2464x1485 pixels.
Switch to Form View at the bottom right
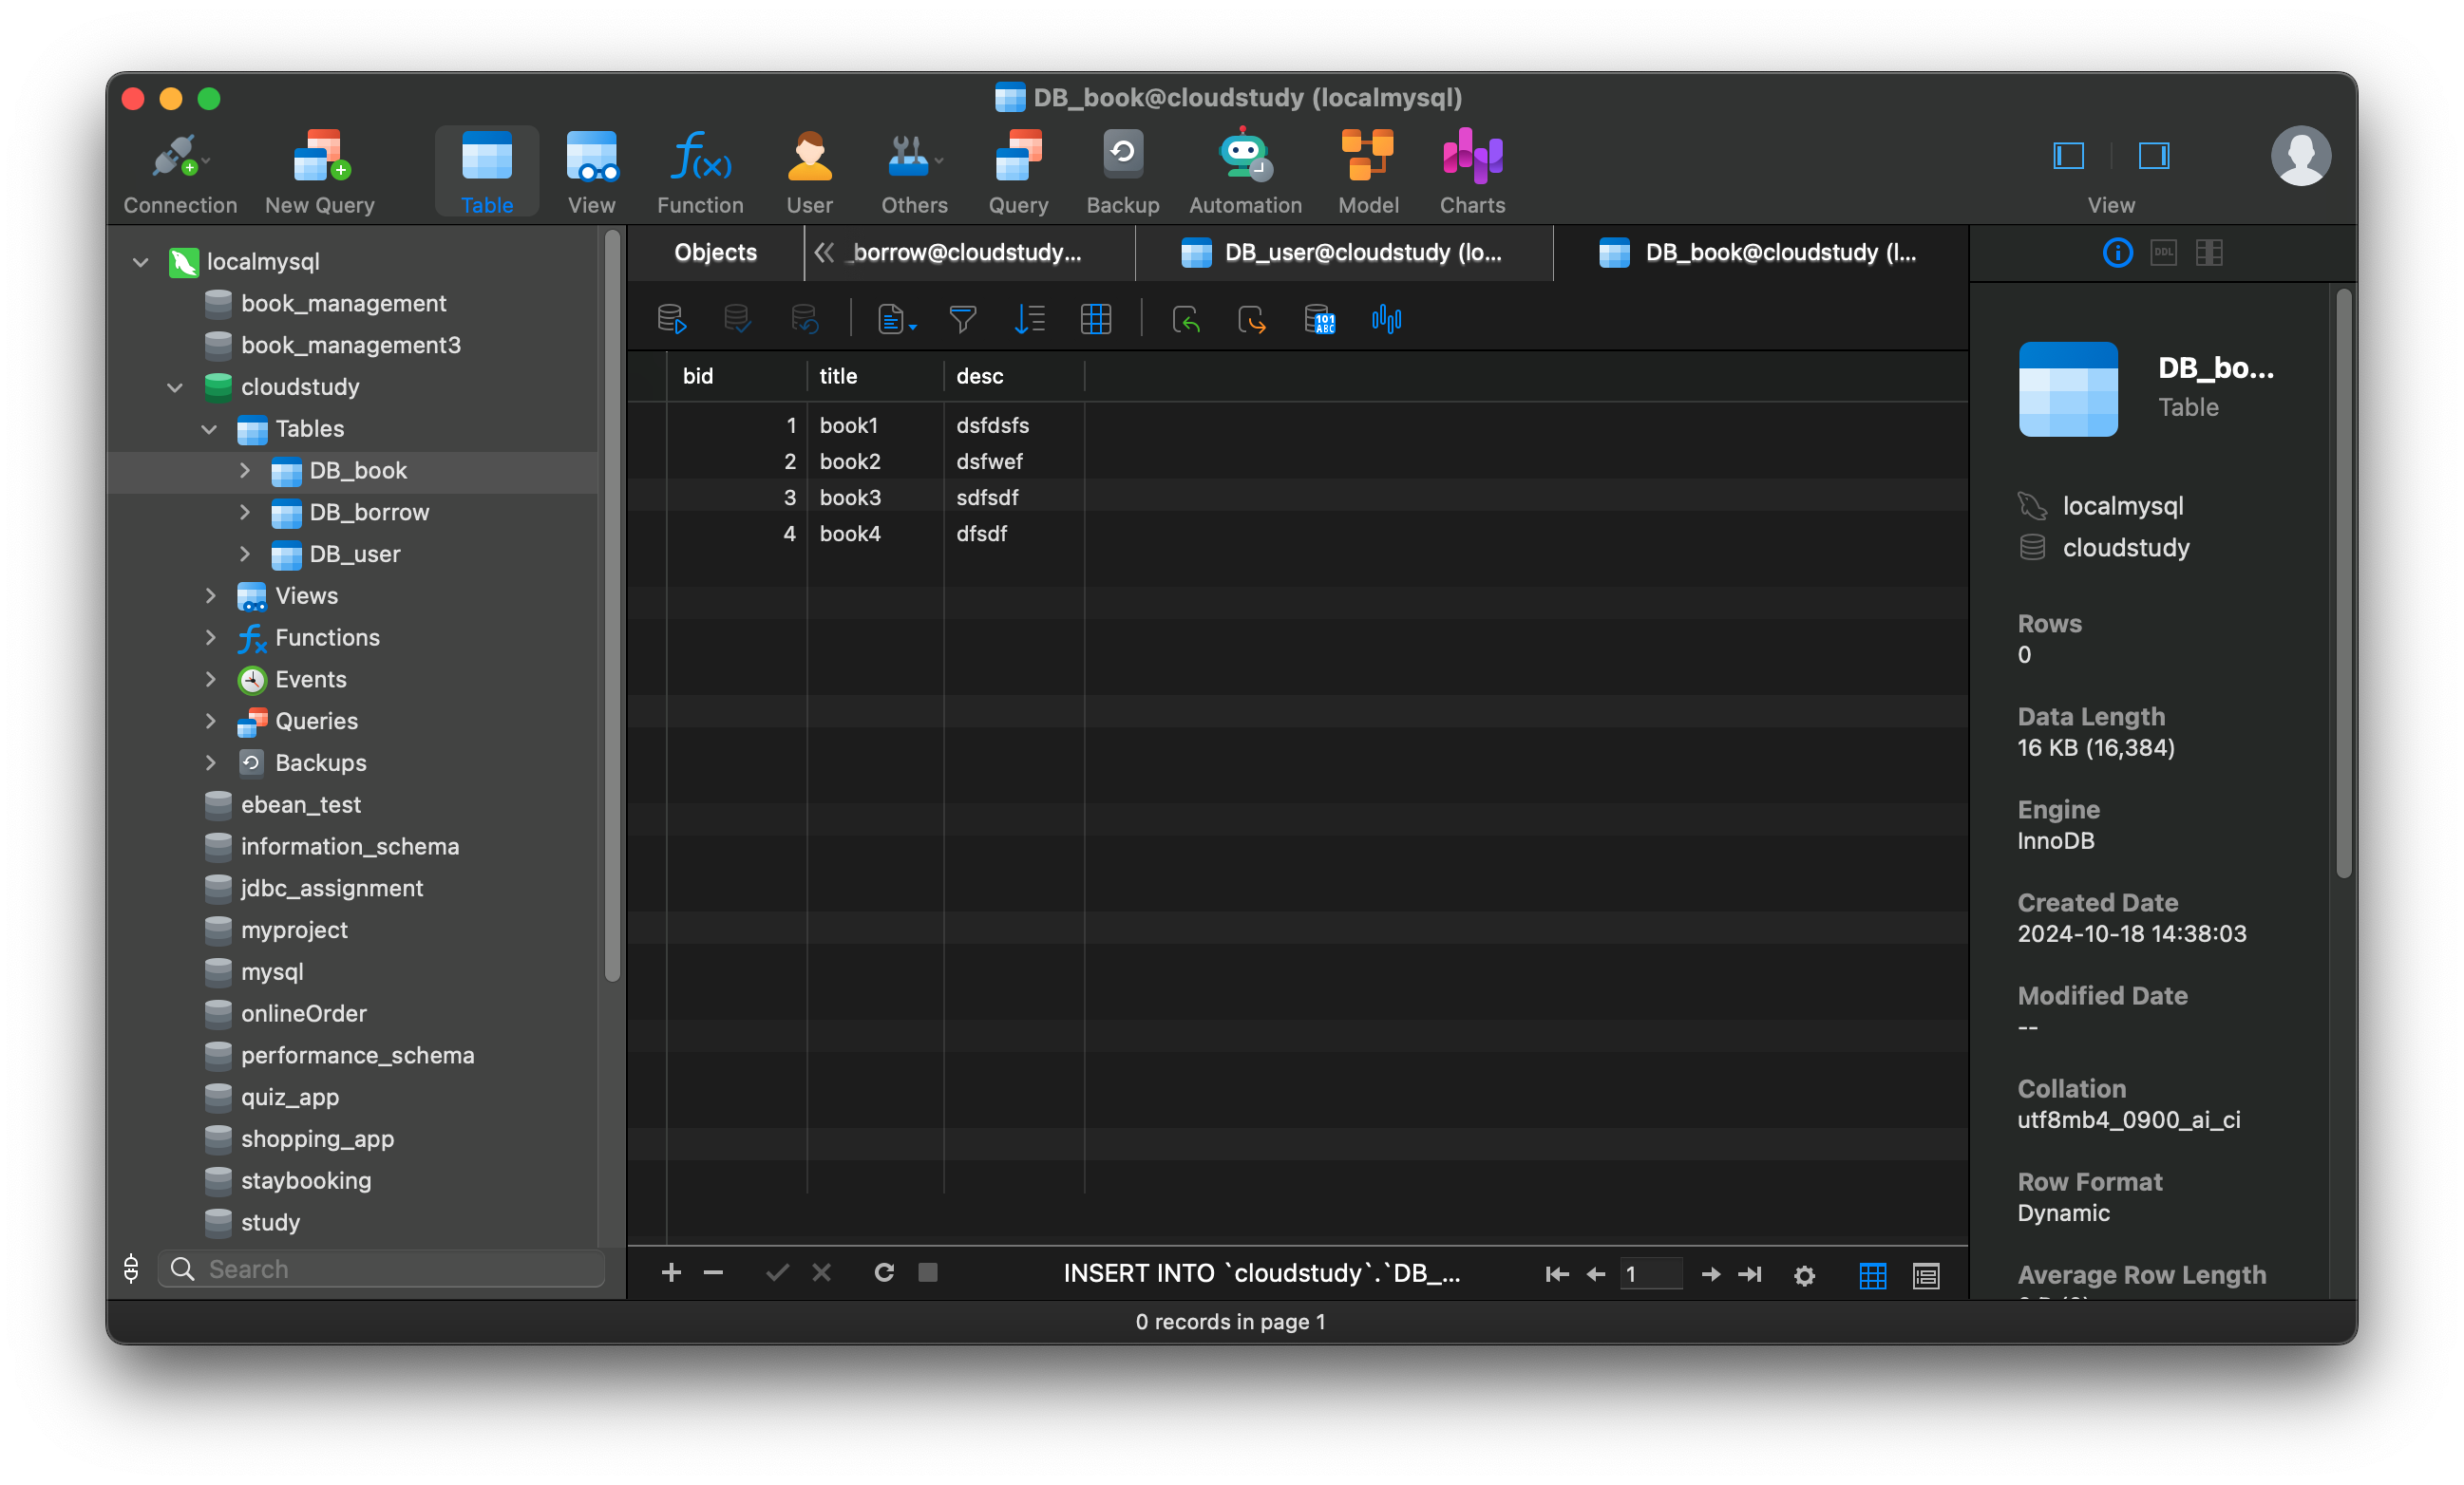coord(1925,1275)
